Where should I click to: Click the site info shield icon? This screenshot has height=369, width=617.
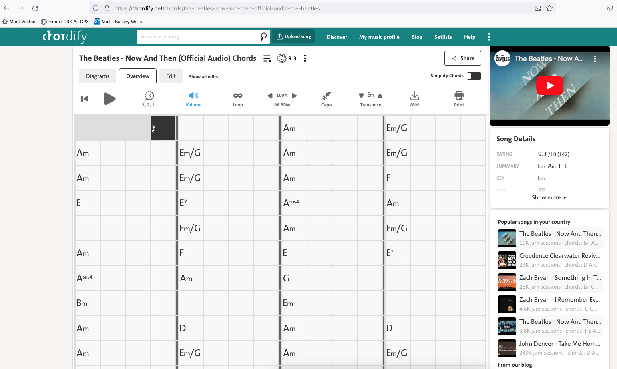96,8
